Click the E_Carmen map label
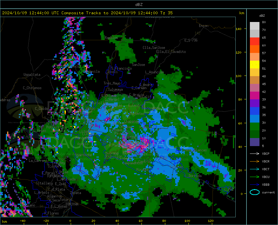 click(139, 88)
